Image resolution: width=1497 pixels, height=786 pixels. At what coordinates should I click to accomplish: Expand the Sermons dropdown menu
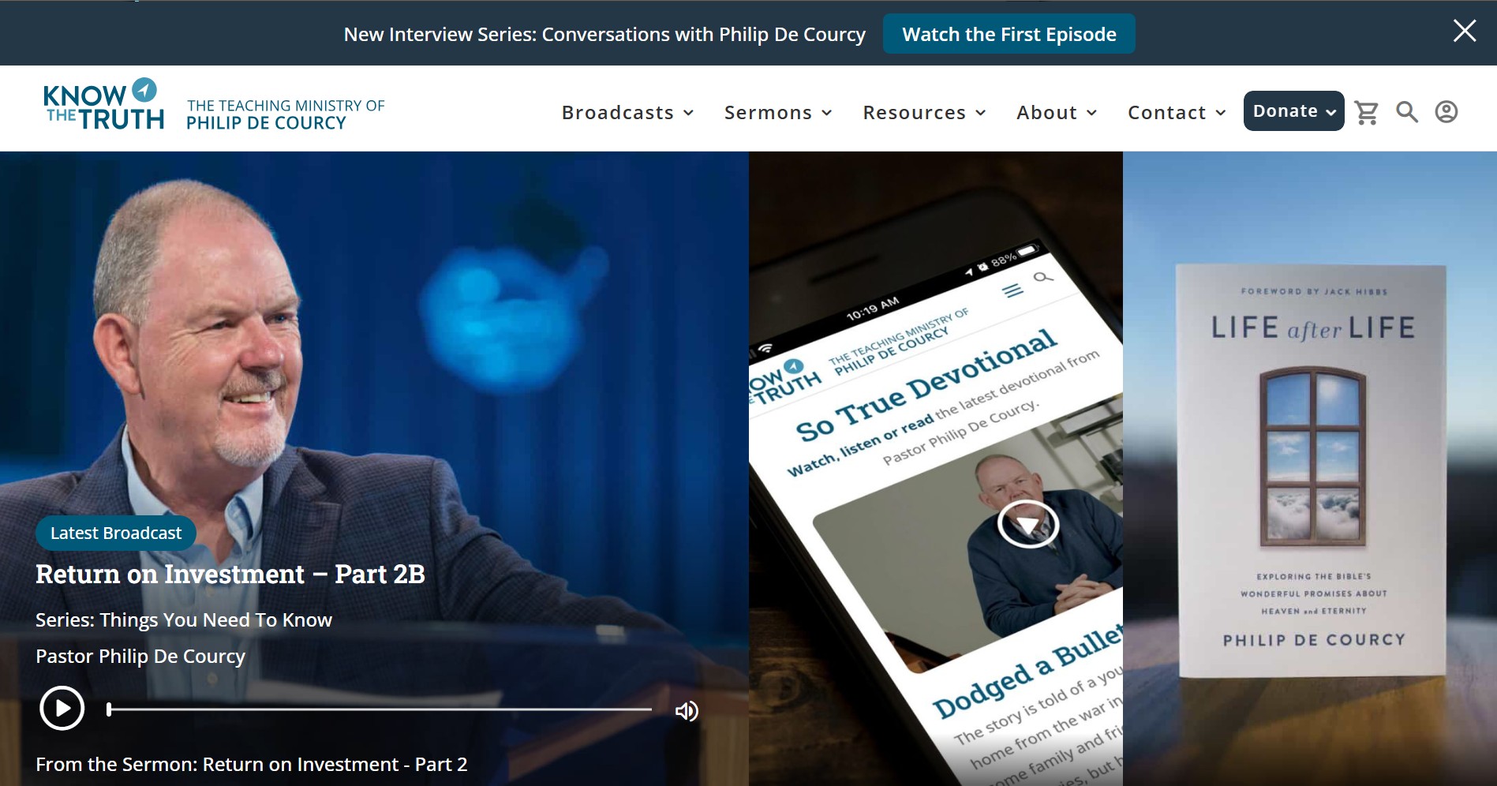point(778,113)
